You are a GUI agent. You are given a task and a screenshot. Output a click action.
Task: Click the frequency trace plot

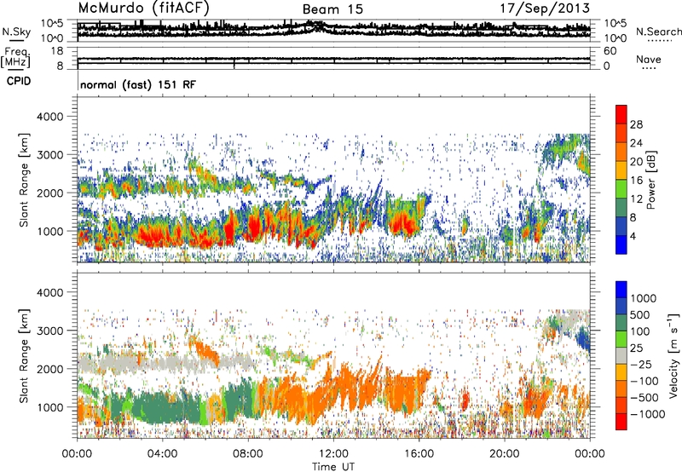(333, 58)
